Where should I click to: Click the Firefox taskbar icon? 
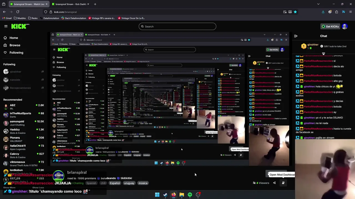(x=173, y=195)
